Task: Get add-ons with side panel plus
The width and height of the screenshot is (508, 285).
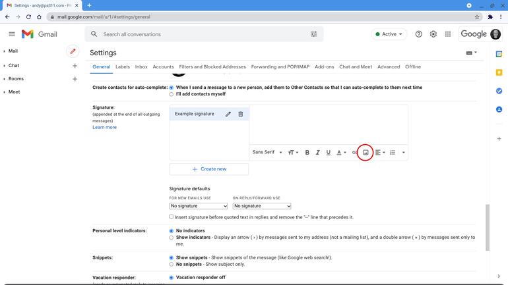Action: [499, 139]
